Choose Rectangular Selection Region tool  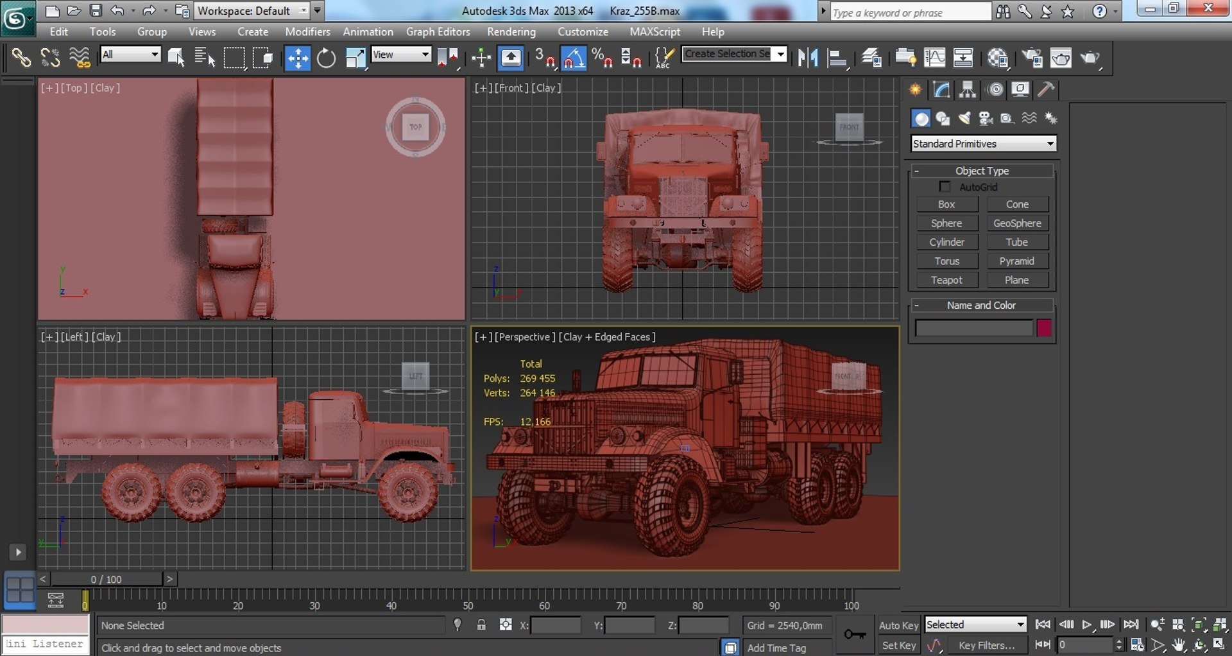pos(234,58)
